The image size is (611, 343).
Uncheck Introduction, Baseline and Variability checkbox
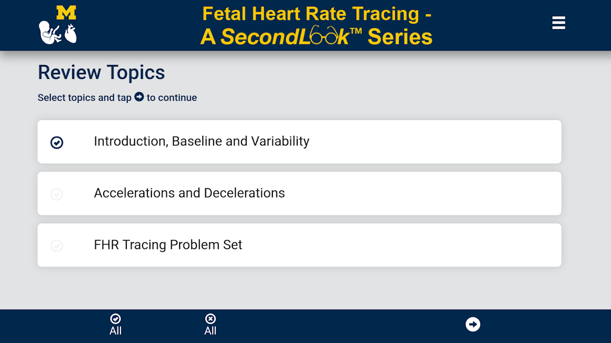57,142
